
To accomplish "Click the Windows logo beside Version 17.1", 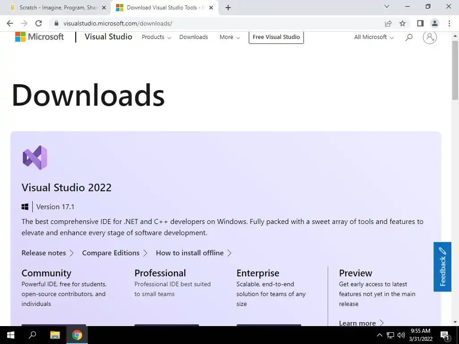I will point(25,207).
